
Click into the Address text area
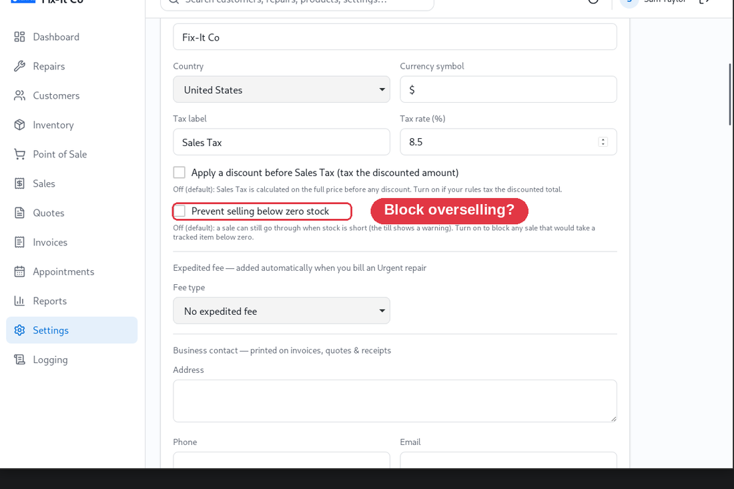[394, 401]
